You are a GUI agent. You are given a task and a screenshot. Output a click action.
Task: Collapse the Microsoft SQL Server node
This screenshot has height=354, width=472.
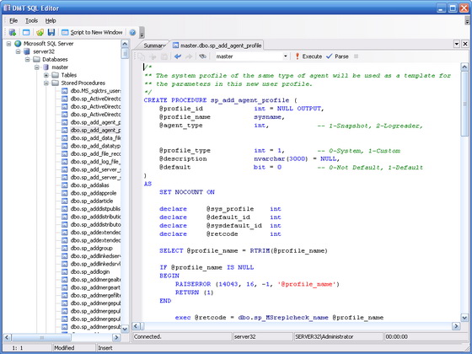[x=8, y=44]
